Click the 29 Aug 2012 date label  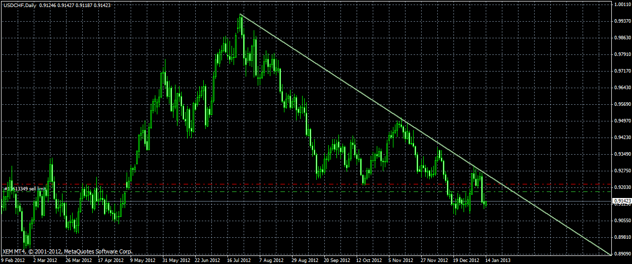pyautogui.click(x=305, y=260)
